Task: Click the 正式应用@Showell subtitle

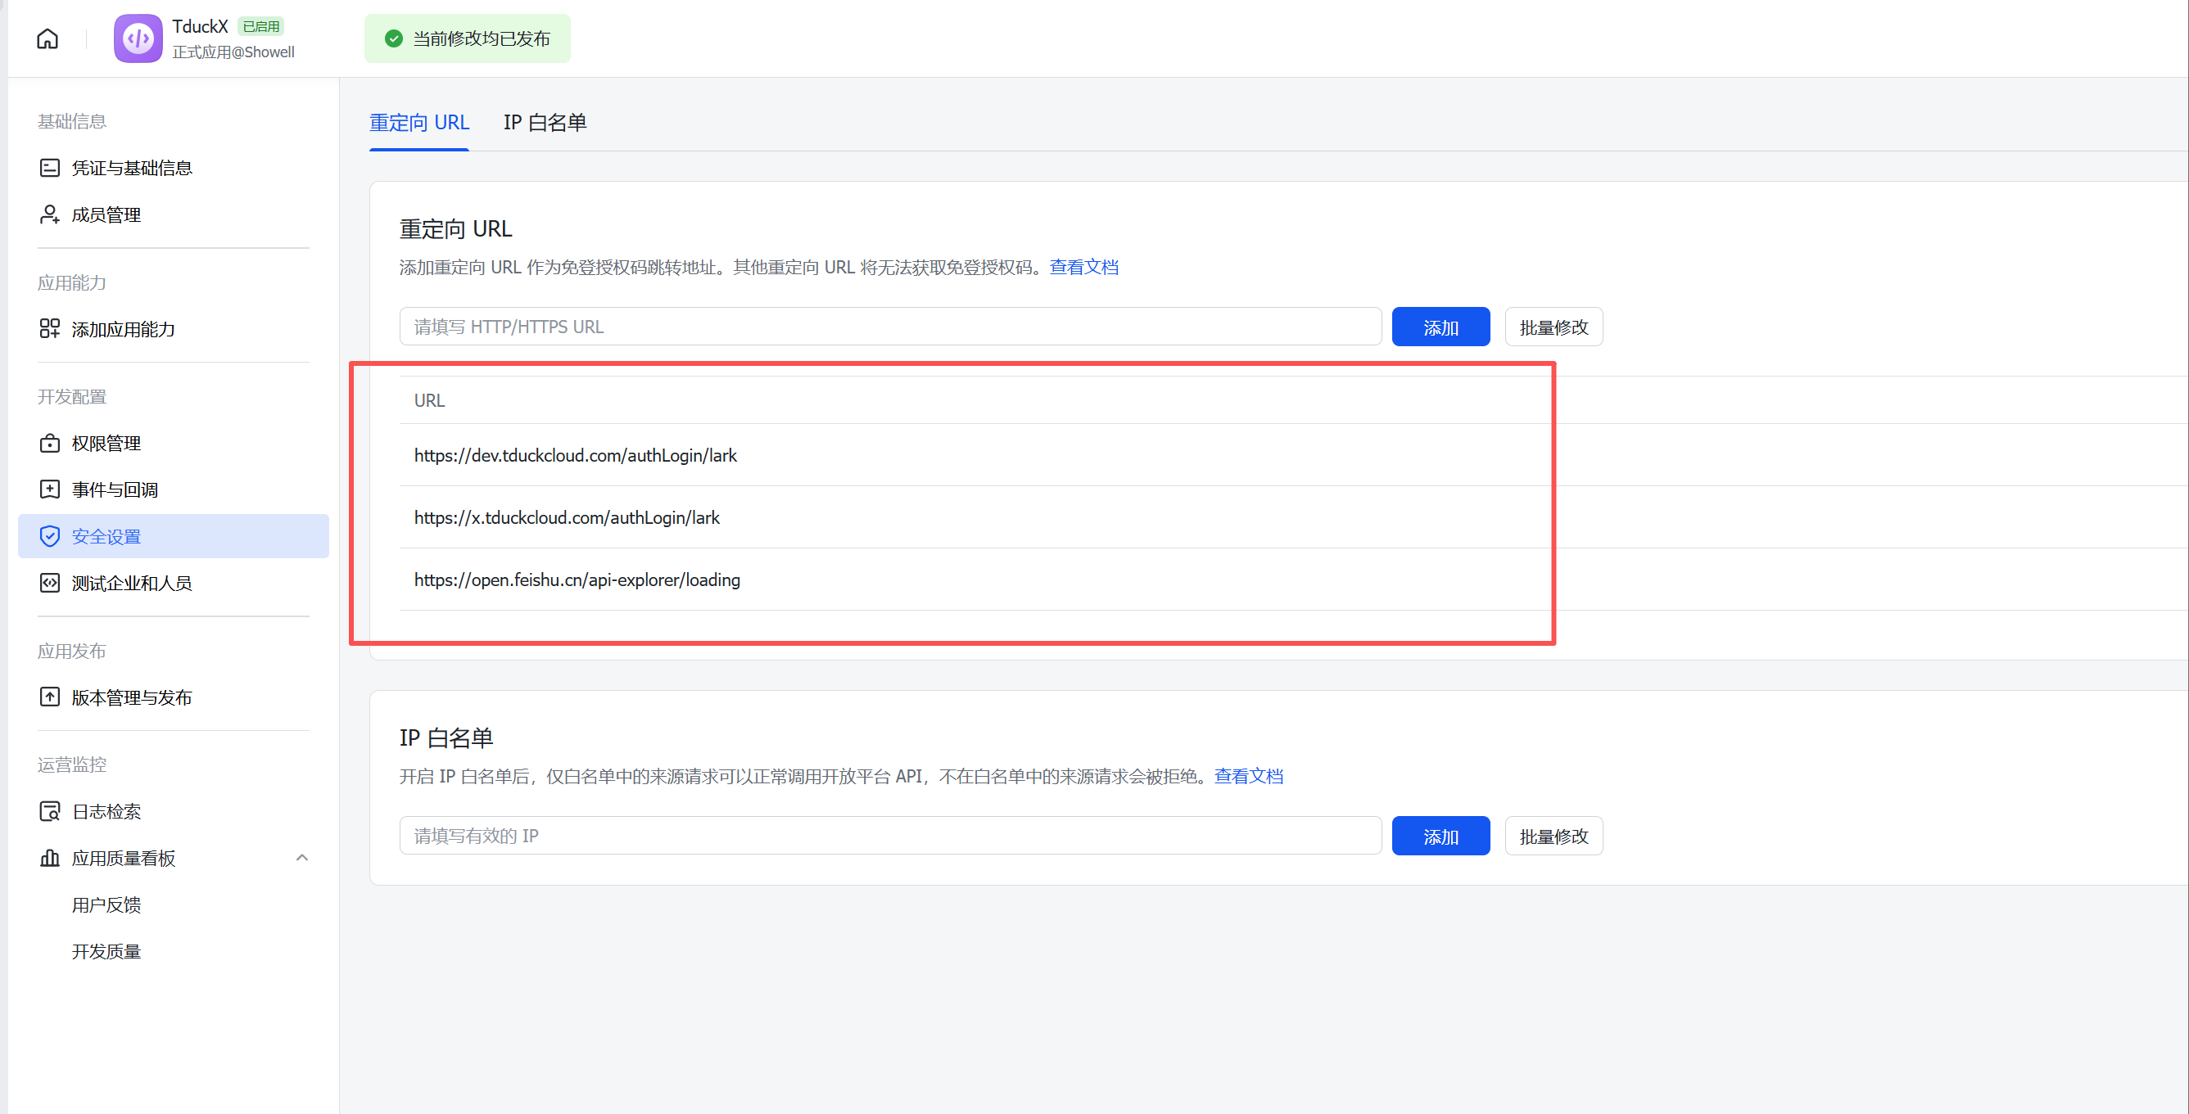Action: click(233, 52)
